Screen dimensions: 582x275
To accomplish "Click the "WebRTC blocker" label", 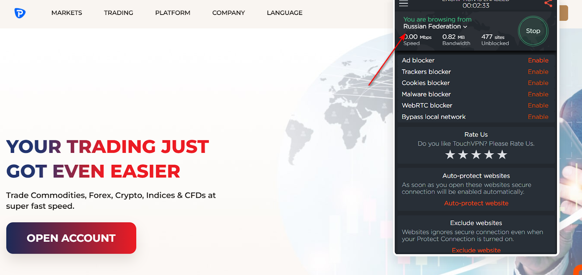I will click(427, 105).
